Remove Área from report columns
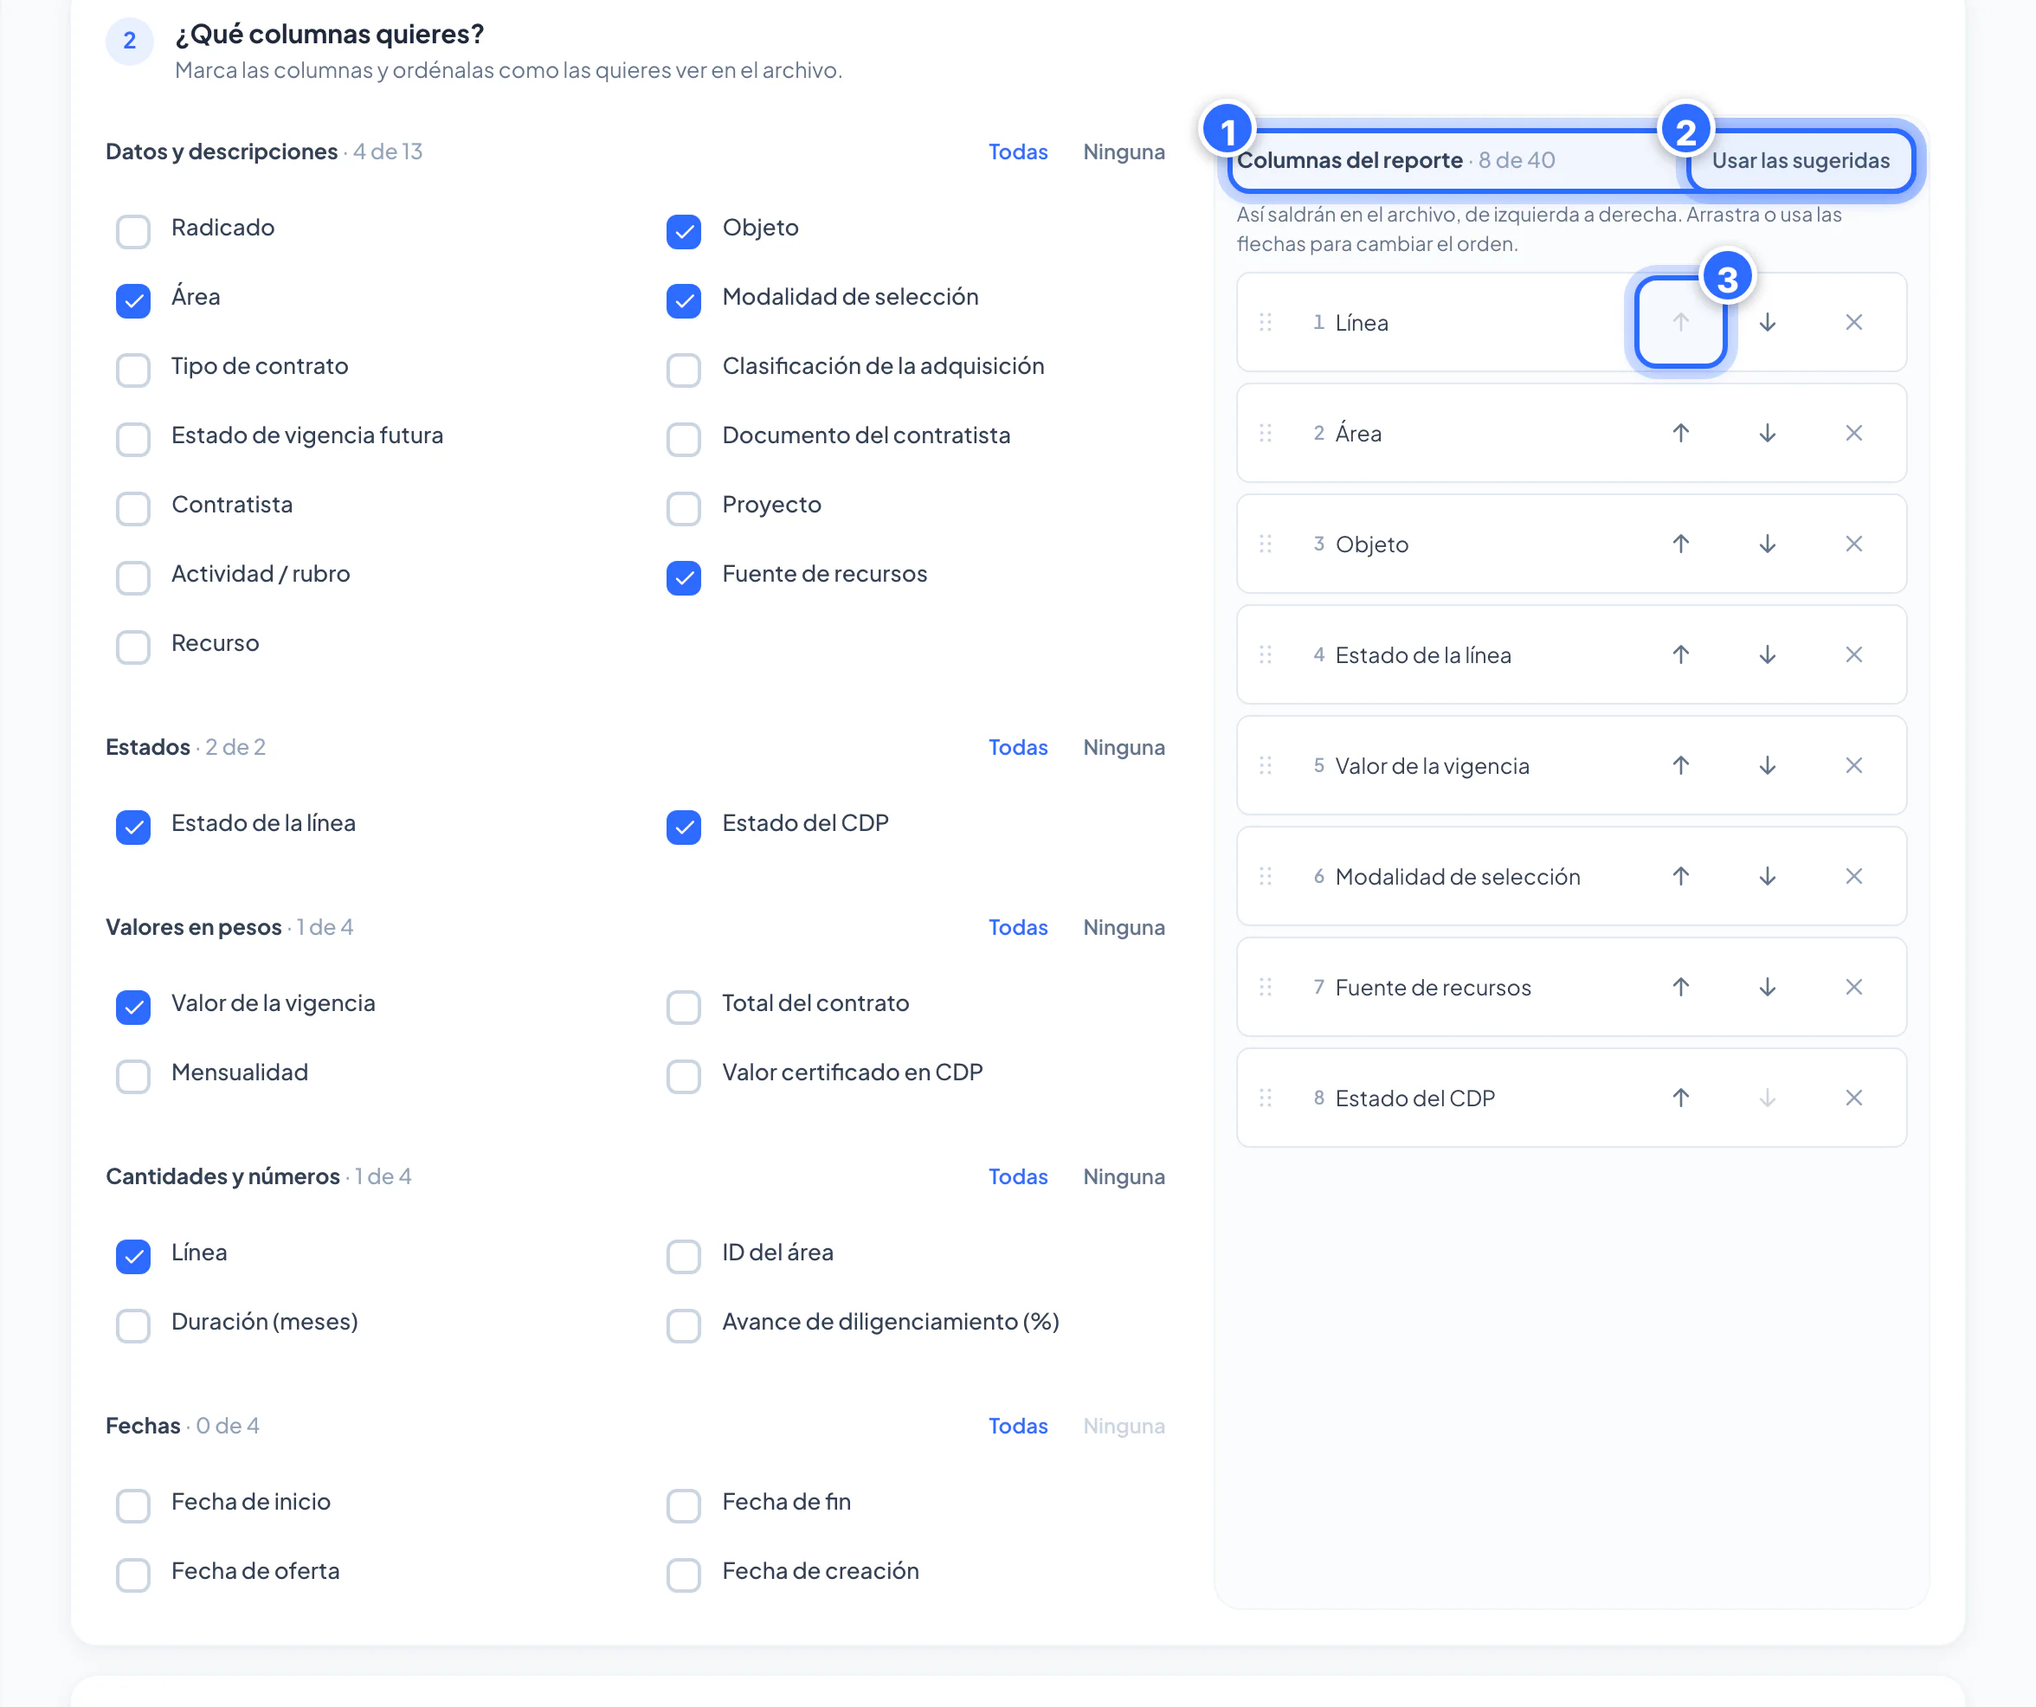Image resolution: width=2036 pixels, height=1707 pixels. (x=1853, y=434)
